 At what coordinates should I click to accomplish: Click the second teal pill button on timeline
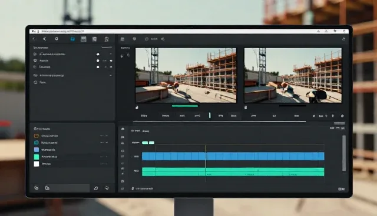(x=151, y=143)
